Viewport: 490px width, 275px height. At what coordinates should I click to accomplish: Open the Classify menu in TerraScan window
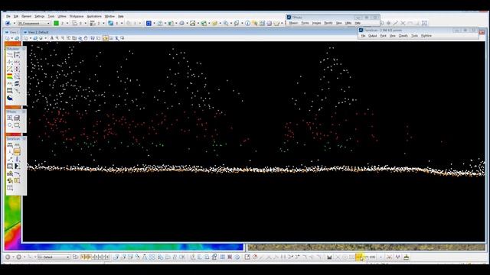click(403, 36)
